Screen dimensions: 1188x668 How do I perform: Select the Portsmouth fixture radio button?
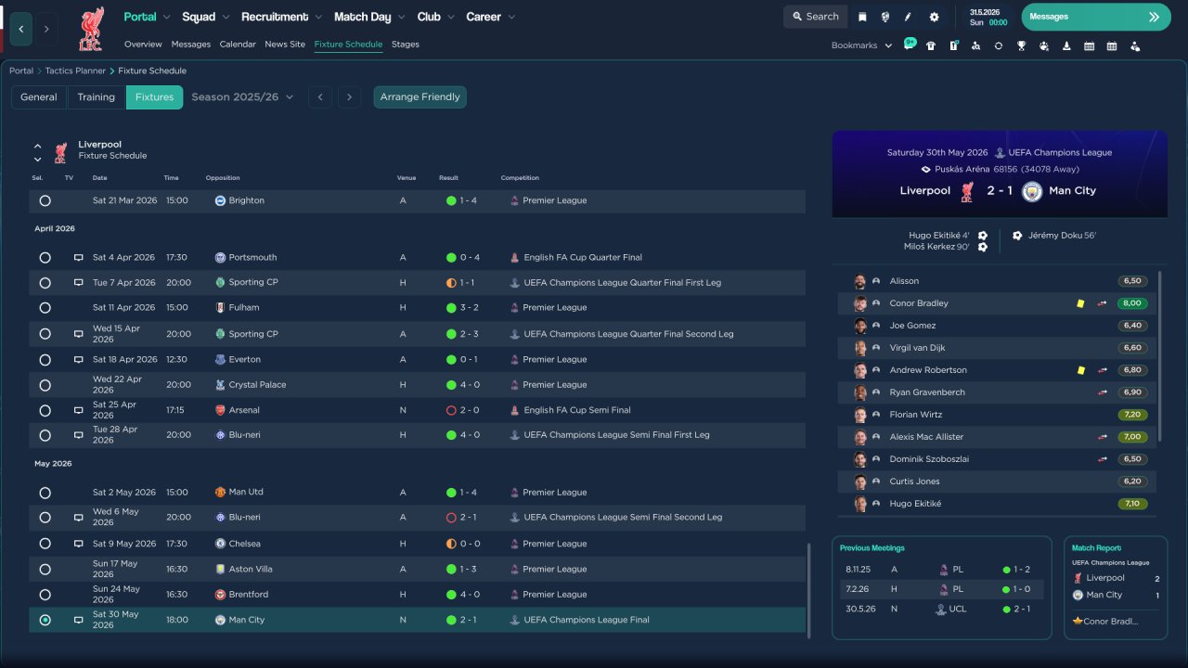45,258
